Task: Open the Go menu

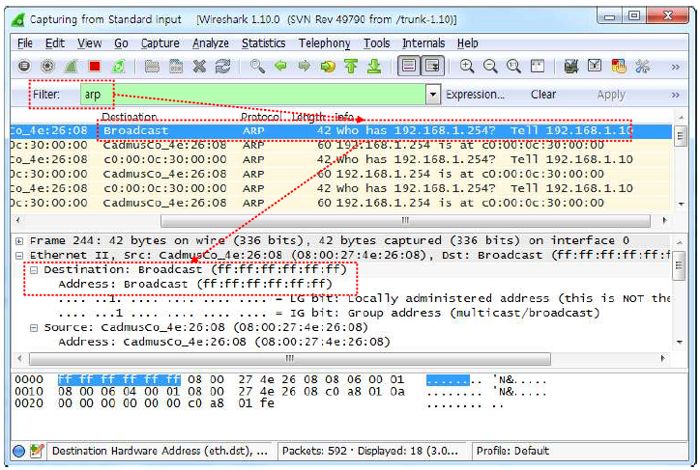Action: point(122,43)
